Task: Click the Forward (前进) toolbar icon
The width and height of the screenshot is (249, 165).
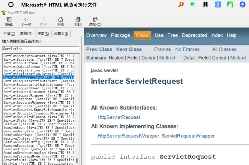Action: pos(43,22)
